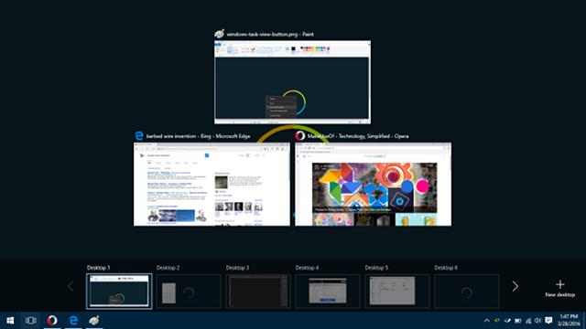586x329 pixels.
Task: Open battery status in system tray
Action: pyautogui.click(x=517, y=321)
